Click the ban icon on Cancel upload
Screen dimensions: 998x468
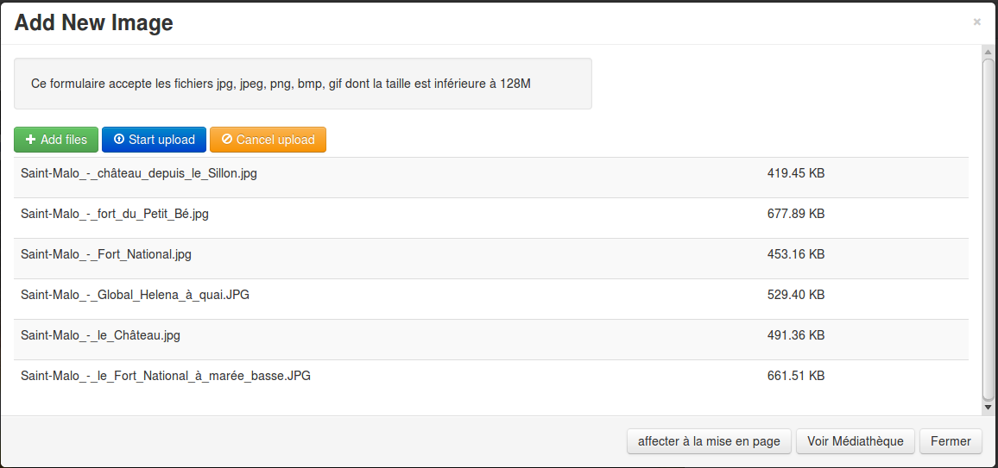coord(227,140)
